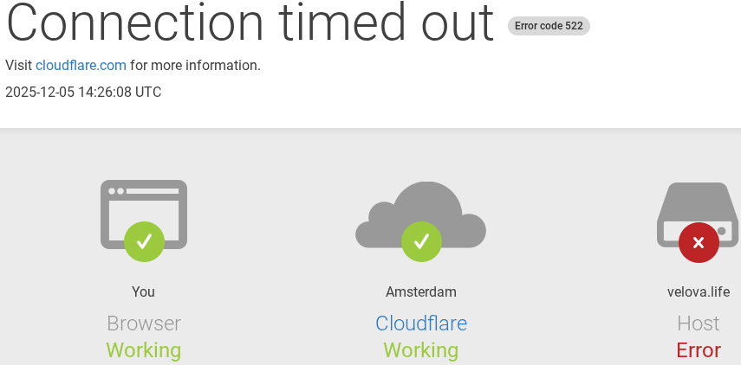Click the gray Host label

click(699, 323)
